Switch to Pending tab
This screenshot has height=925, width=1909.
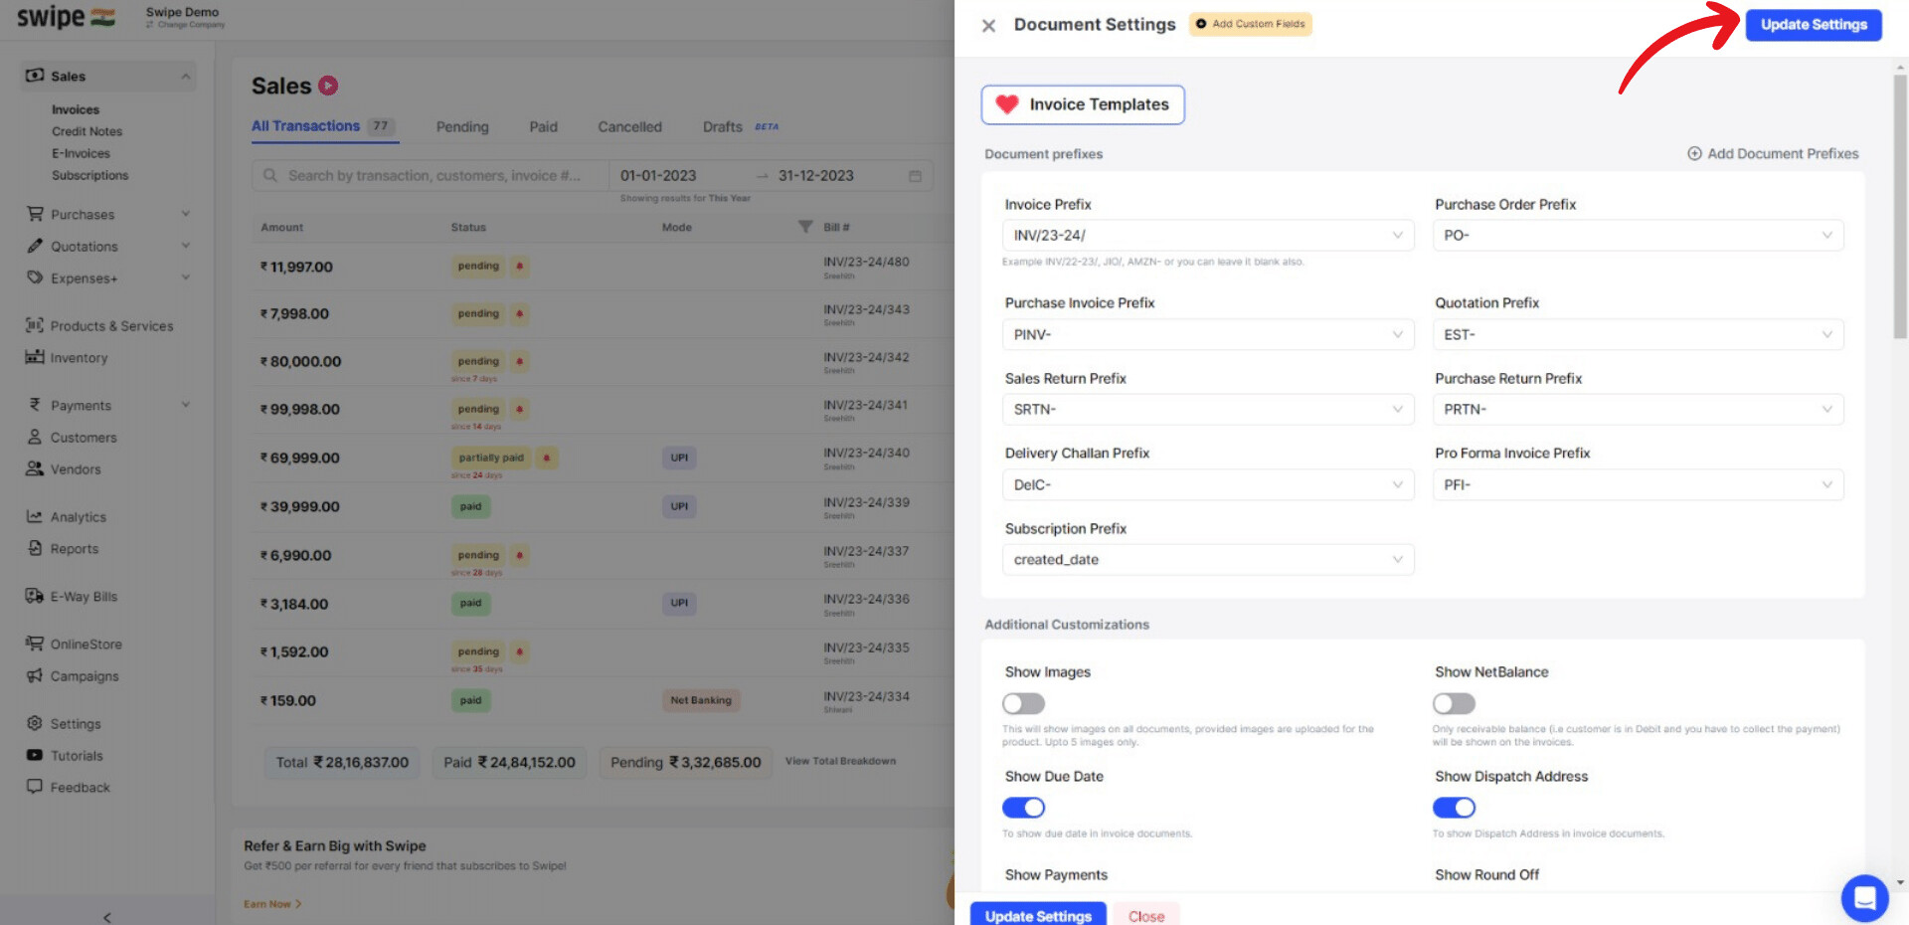[x=462, y=127]
